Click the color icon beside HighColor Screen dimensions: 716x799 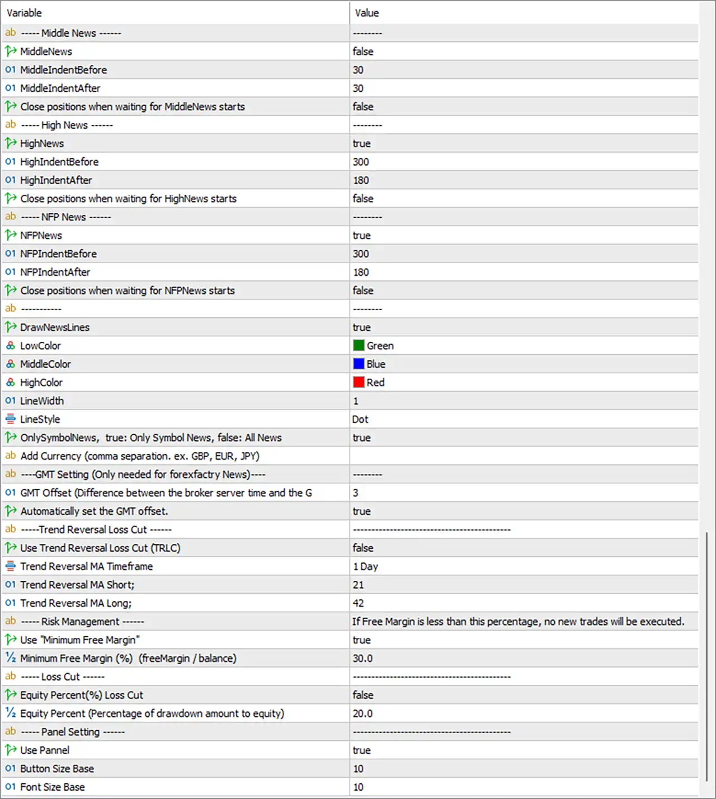(x=11, y=382)
